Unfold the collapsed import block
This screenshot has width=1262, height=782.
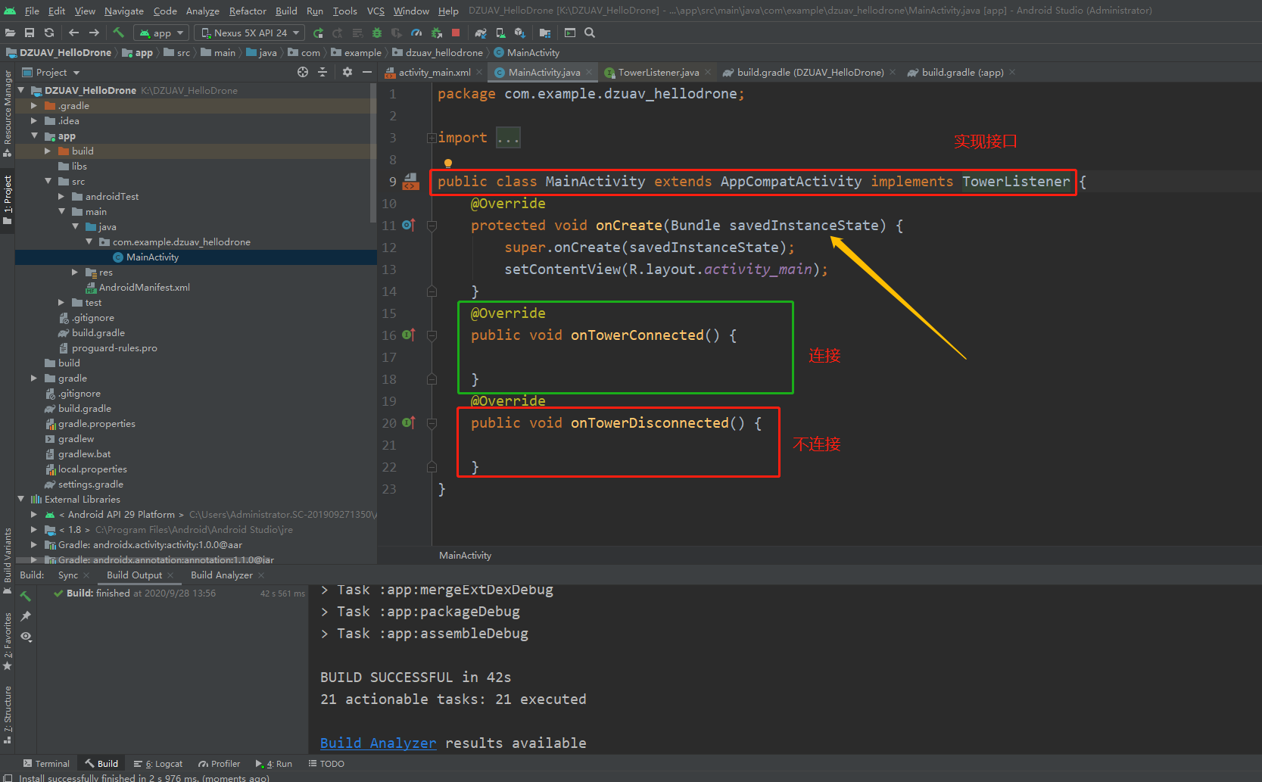432,138
